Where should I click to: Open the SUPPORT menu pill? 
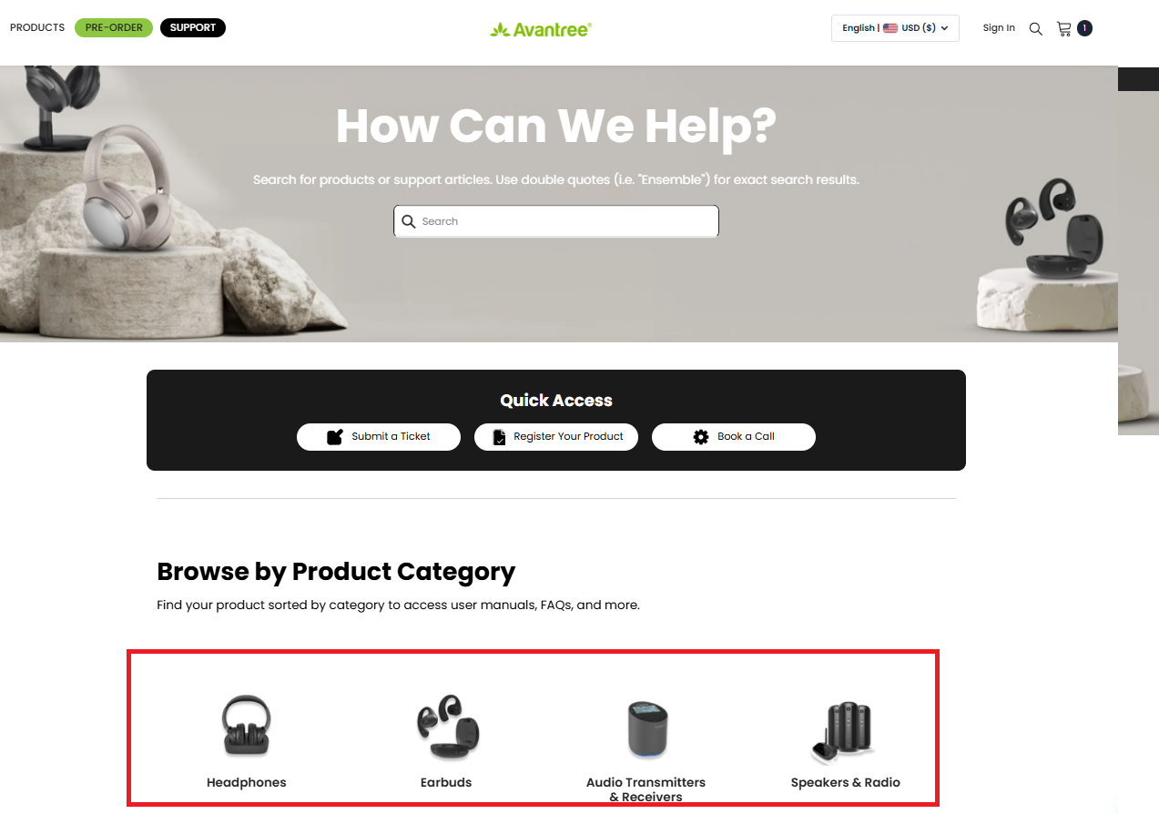coord(193,27)
